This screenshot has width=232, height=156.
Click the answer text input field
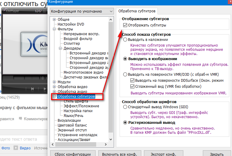24,139
